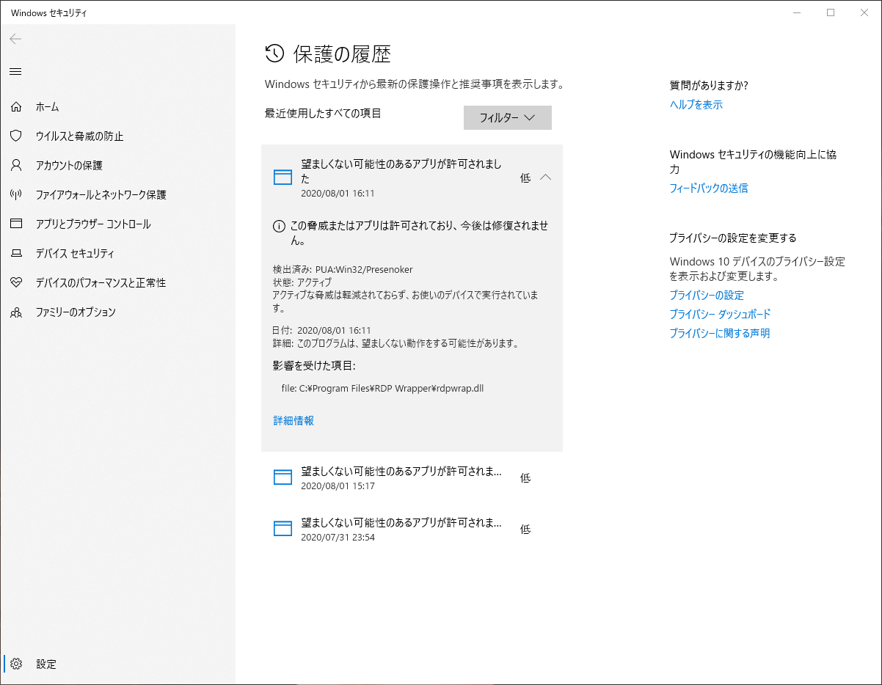Expand the 2020/07/31 23:54 history entry
The height and width of the screenshot is (685, 882).
tap(412, 529)
